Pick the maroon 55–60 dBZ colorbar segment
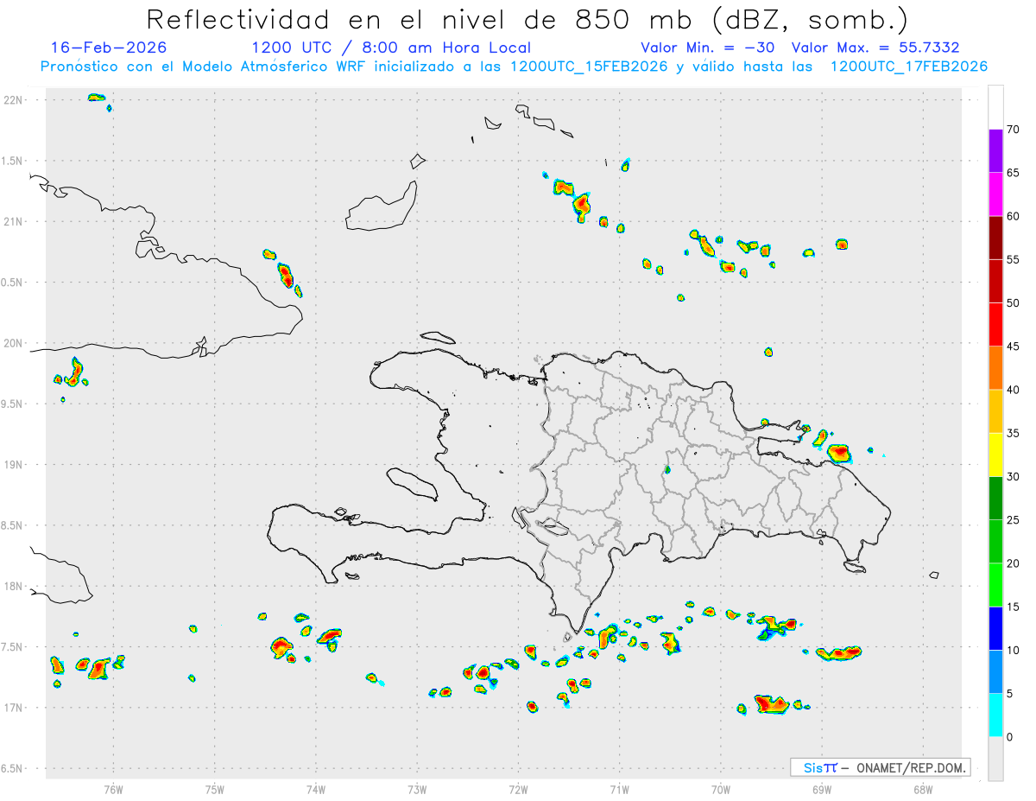Image resolution: width=1036 pixels, height=801 pixels. click(x=995, y=237)
